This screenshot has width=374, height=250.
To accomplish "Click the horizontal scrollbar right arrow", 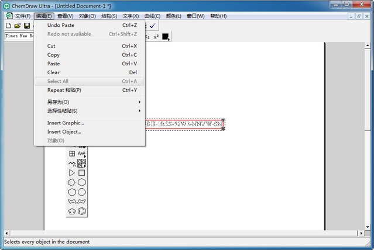I will pos(361,233).
